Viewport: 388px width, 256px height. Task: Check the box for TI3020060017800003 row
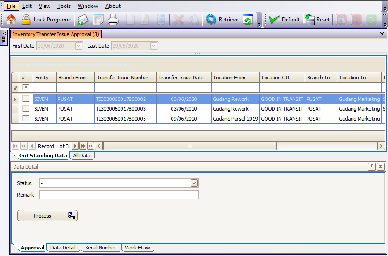tap(26, 108)
